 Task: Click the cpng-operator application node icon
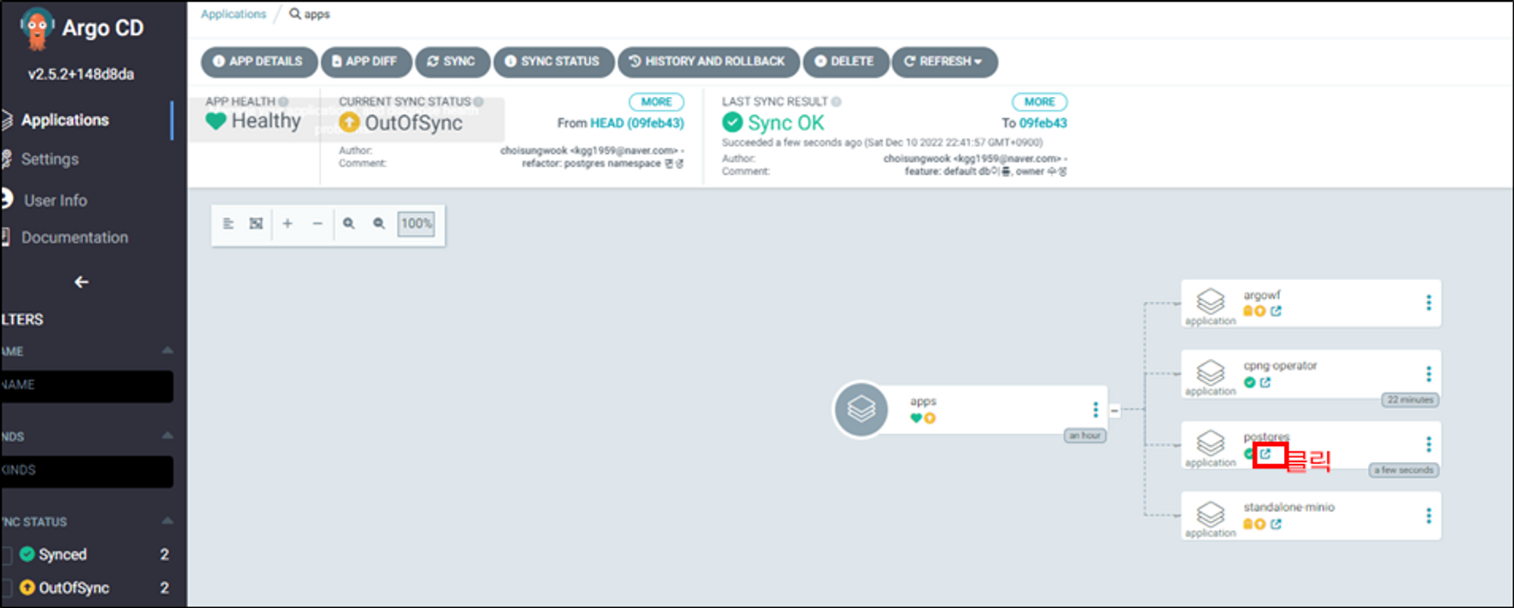(x=1210, y=373)
